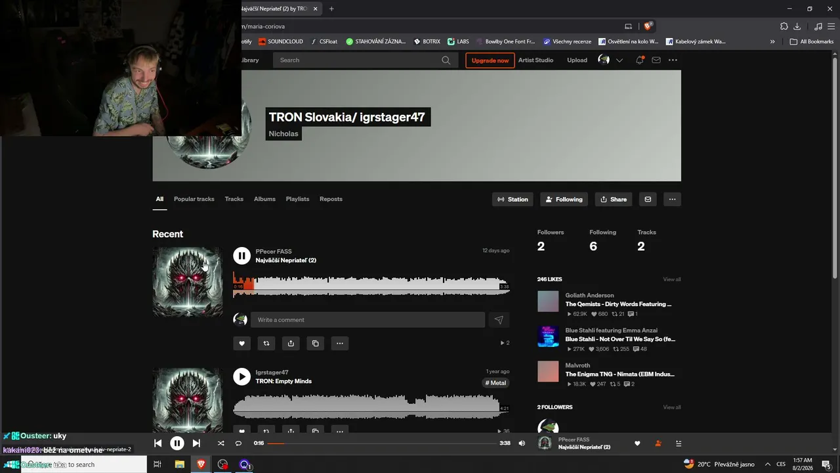
Task: Open more options for the Najväčší Nepriateľ (2) track
Action: 340,343
